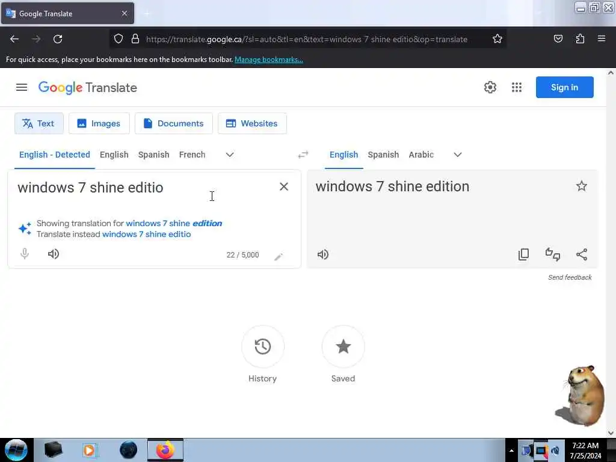
Task: Translate instead 'windows 7 shine editio'
Action: click(x=147, y=234)
